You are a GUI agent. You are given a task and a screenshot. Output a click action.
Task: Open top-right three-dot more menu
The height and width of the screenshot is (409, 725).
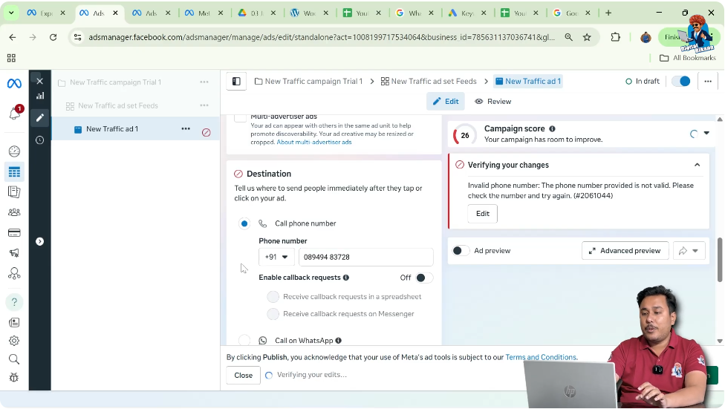tap(708, 82)
